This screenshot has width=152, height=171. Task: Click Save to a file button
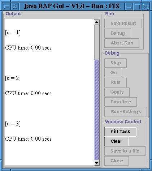click(x=125, y=151)
